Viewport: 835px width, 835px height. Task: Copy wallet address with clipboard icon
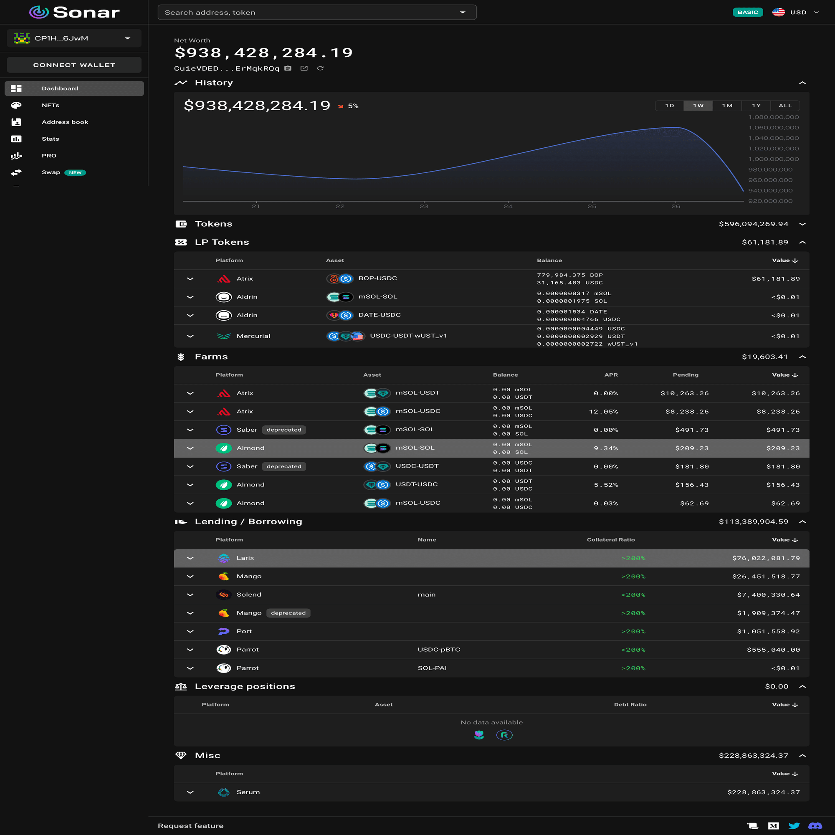[288, 68]
